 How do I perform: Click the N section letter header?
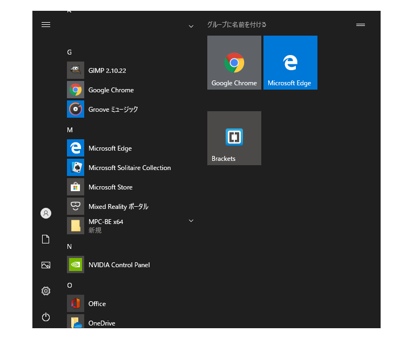pos(69,247)
